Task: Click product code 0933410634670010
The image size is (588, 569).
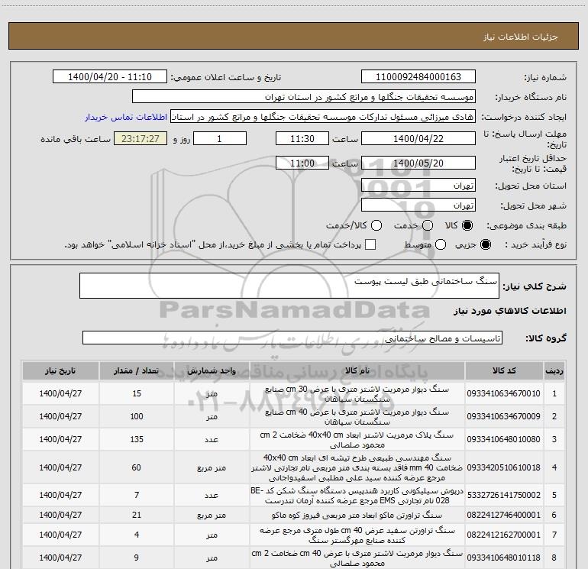Action: tap(504, 393)
